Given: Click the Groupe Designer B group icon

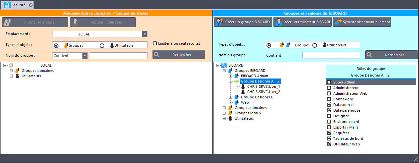Looking at the screenshot, I should click(237, 97).
